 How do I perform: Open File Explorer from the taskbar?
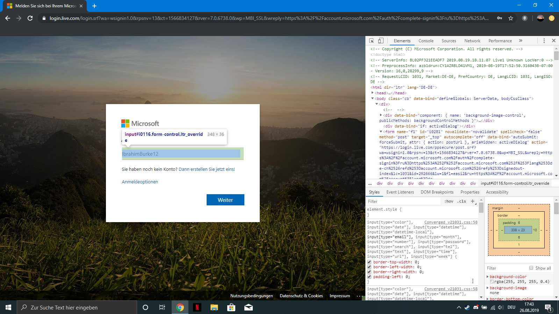[x=214, y=307]
